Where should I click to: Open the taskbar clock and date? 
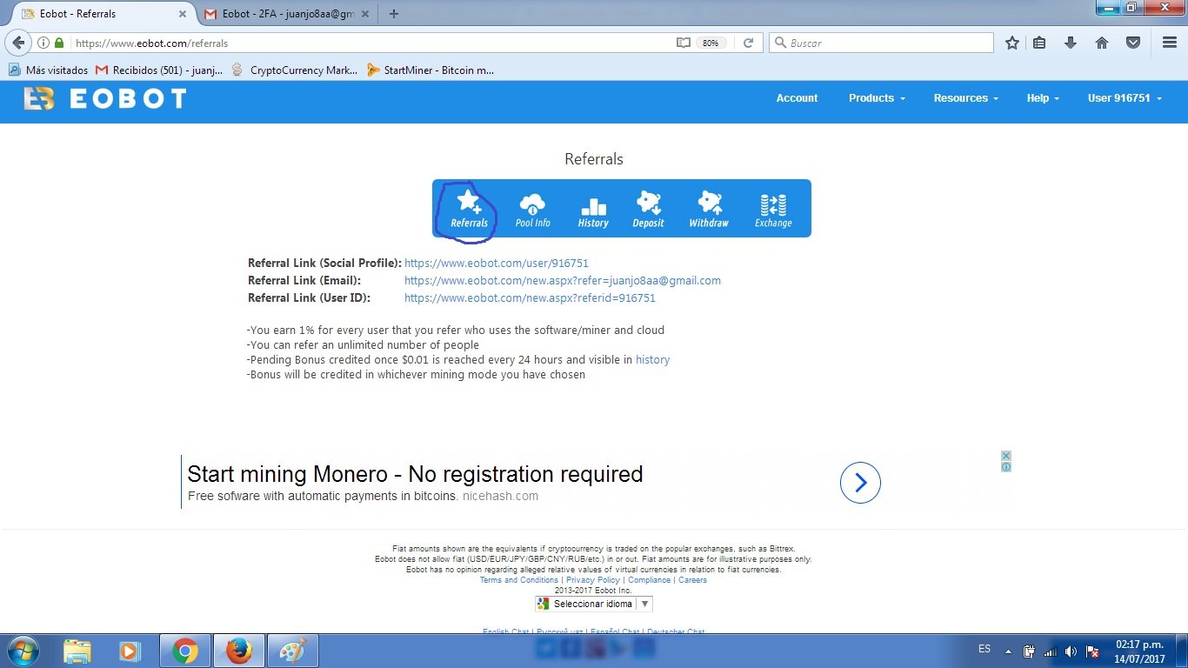(1139, 651)
